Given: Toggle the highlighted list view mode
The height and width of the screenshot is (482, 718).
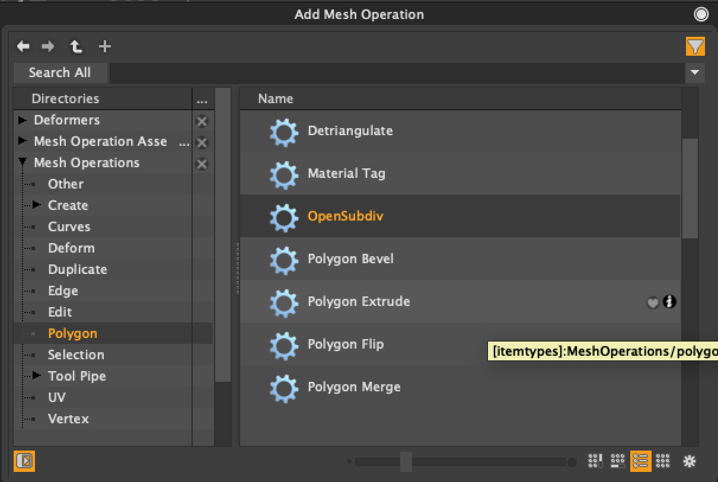Looking at the screenshot, I should click(640, 461).
